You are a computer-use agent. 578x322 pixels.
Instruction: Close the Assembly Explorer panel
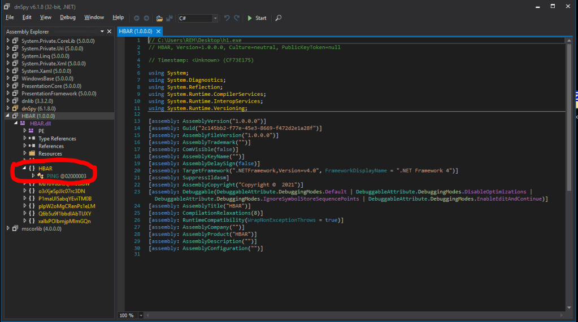110,32
